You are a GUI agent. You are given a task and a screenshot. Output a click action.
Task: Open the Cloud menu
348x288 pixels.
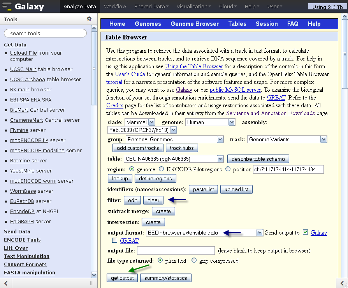tap(228, 7)
